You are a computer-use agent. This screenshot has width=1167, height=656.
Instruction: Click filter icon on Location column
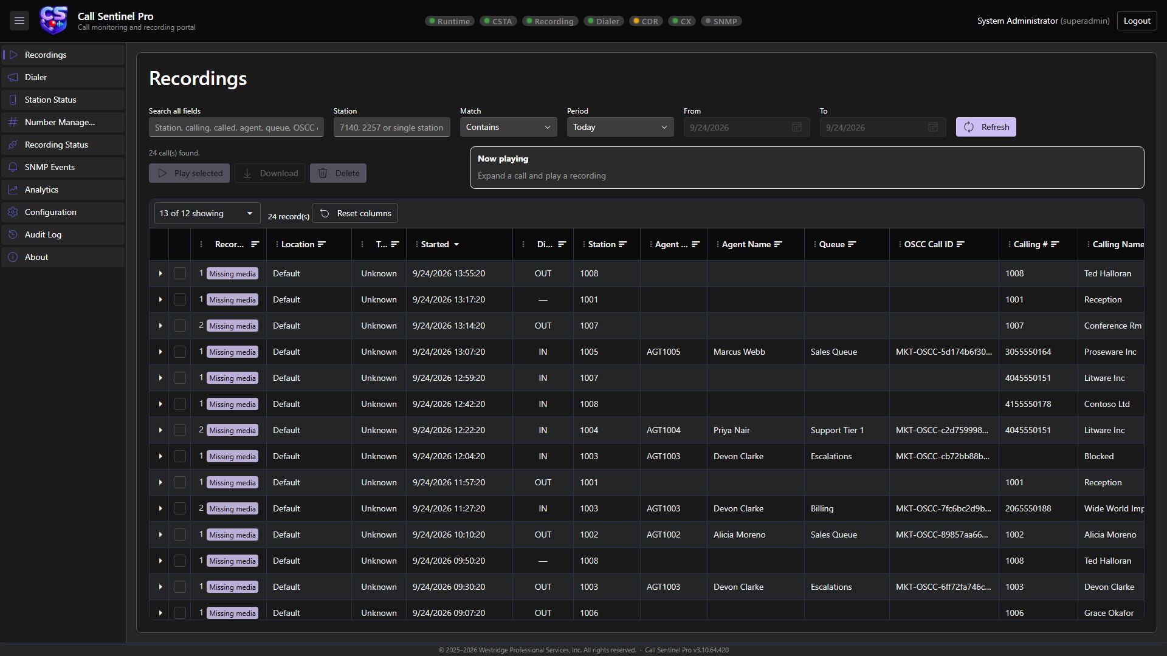322,245
